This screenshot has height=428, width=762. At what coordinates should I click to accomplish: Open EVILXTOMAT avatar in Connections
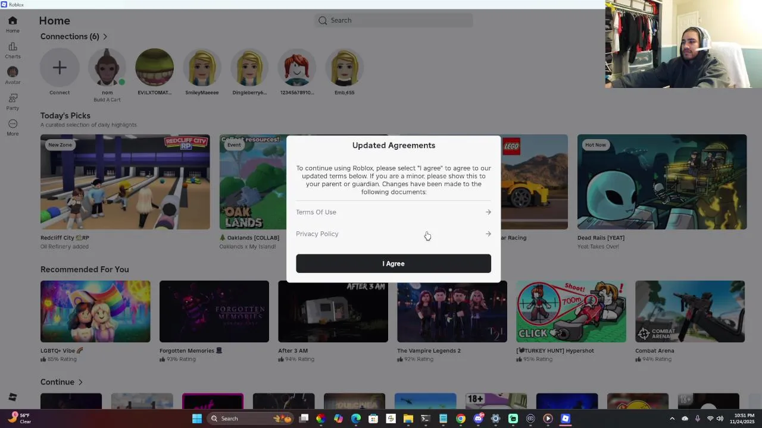[x=154, y=68]
